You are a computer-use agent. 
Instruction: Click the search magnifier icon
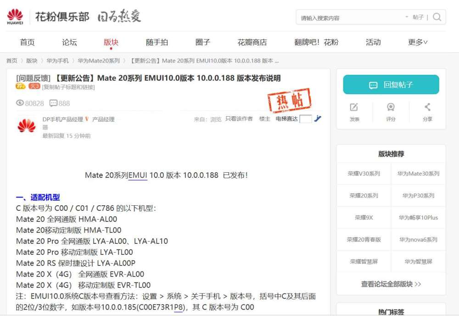click(437, 17)
